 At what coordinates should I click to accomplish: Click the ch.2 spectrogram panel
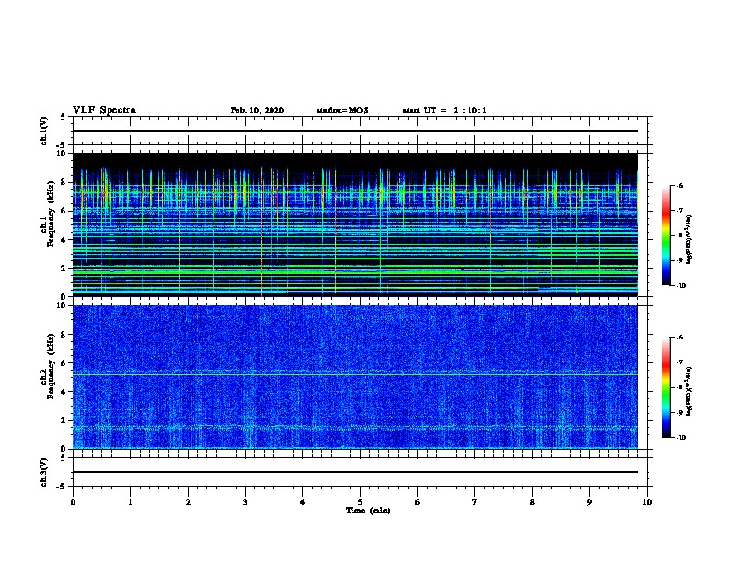(x=355, y=377)
